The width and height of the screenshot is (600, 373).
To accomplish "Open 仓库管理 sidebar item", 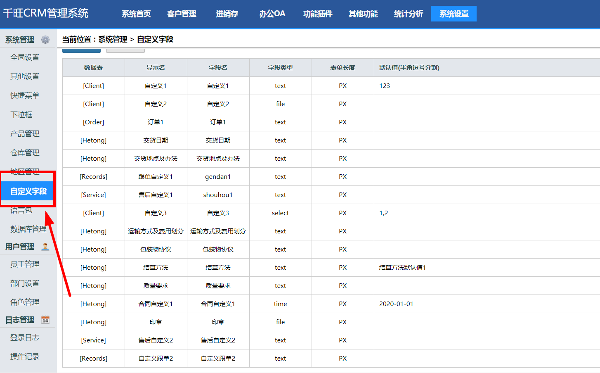I will [x=25, y=153].
